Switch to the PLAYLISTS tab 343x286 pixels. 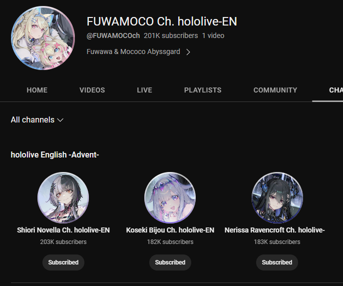(x=203, y=90)
